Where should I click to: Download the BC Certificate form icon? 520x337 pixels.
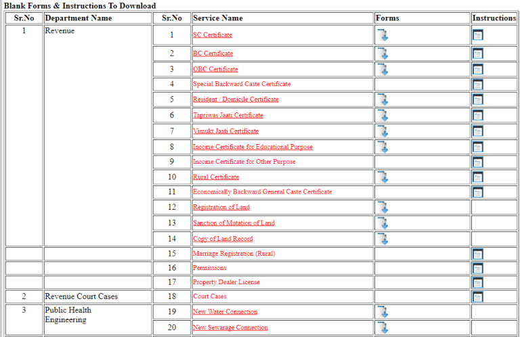coord(383,53)
